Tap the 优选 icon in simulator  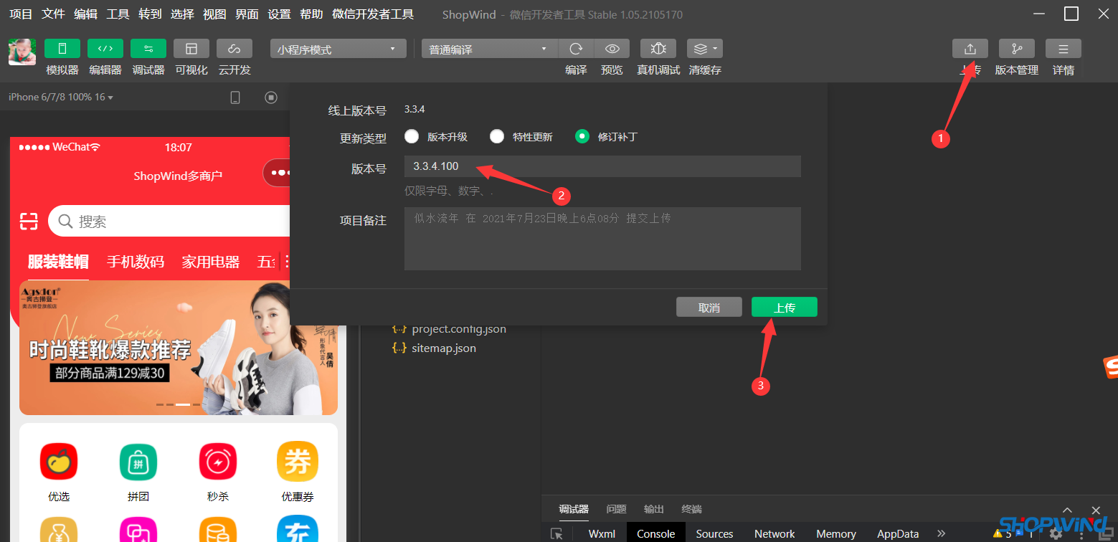click(59, 462)
